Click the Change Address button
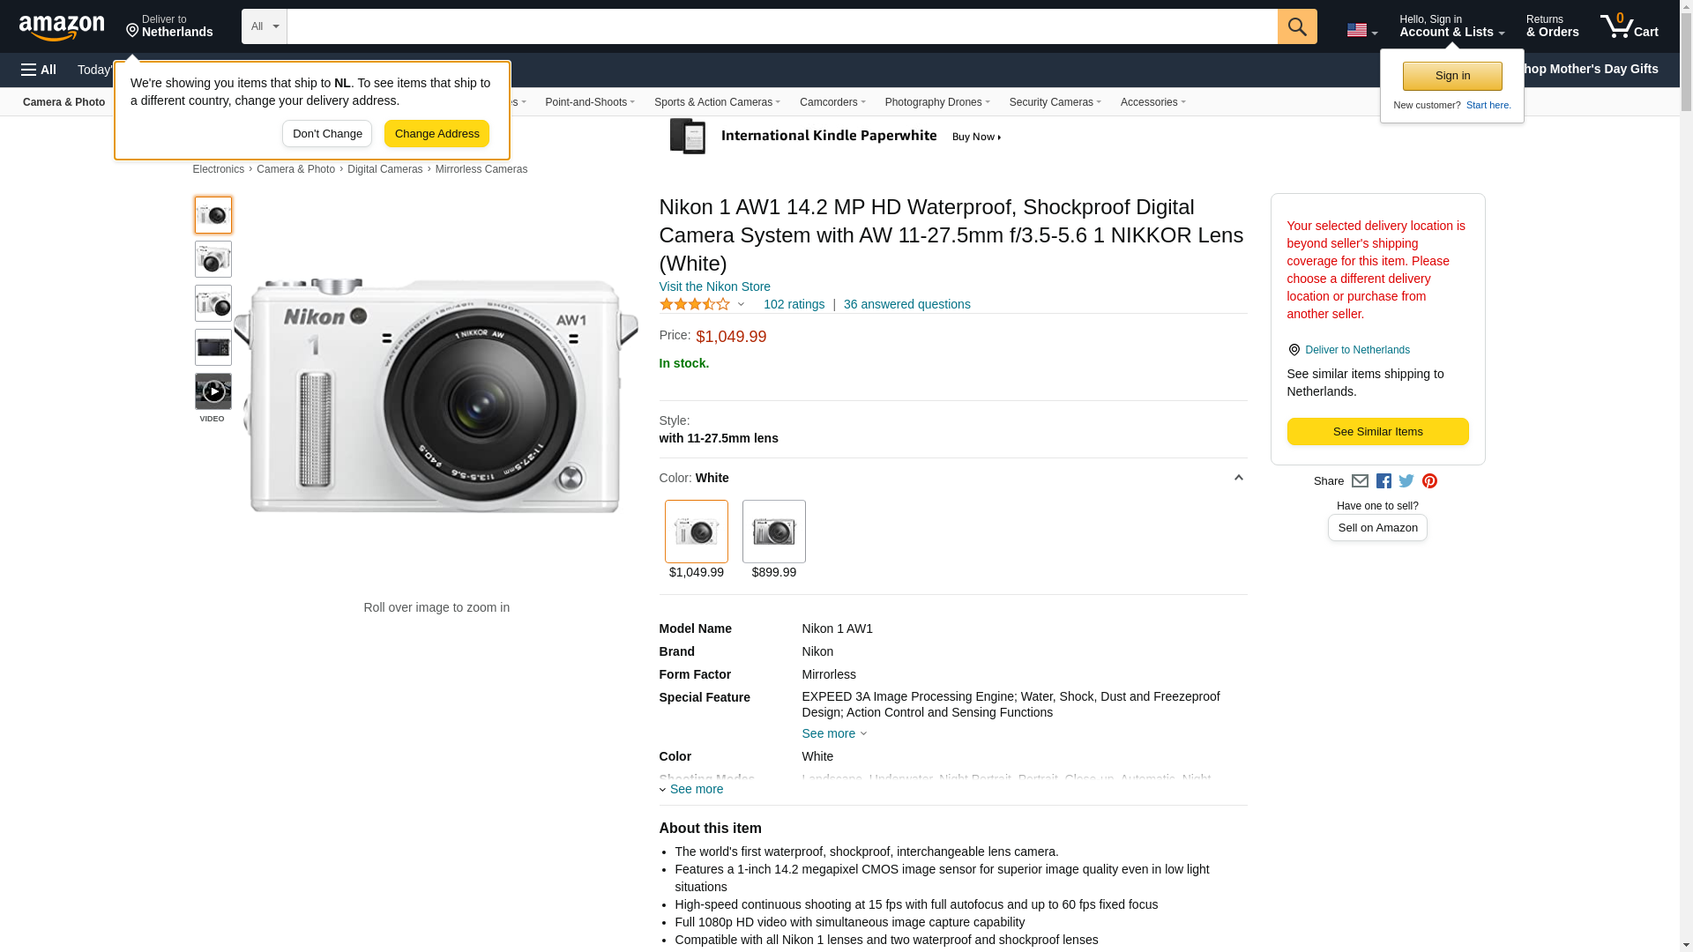1693x952 pixels. click(436, 134)
